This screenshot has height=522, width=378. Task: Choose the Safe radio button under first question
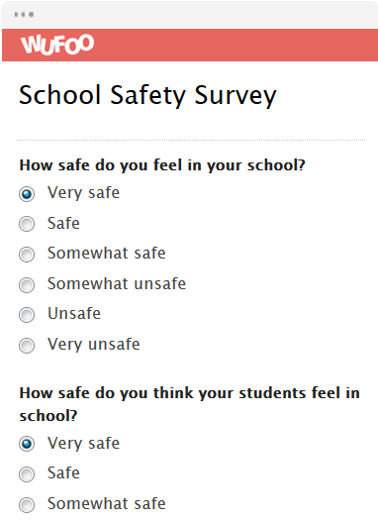pyautogui.click(x=27, y=224)
